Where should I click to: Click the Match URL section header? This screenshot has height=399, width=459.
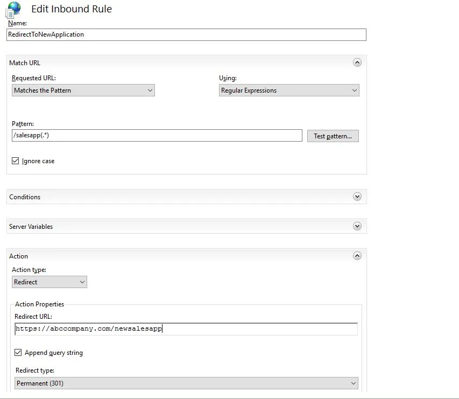click(25, 63)
